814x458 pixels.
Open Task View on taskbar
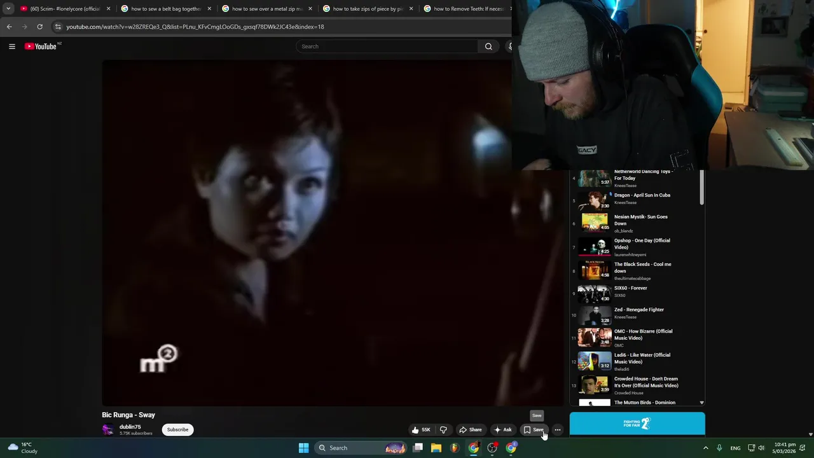(418, 448)
